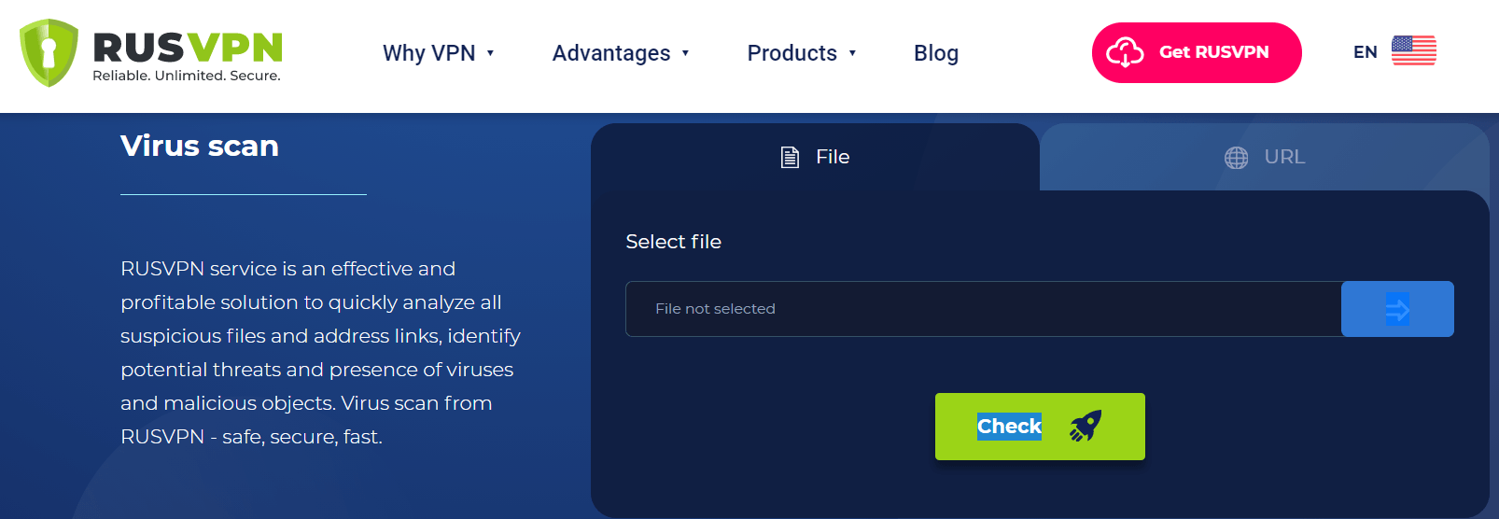Click the Check text on the green button

tap(1009, 427)
